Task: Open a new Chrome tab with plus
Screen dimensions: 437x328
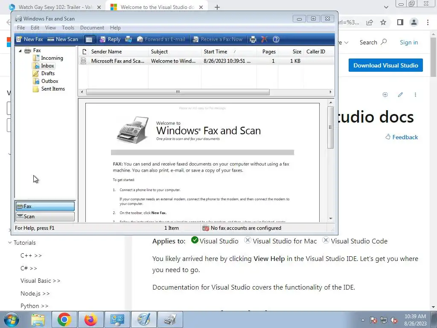Action: tap(217, 7)
